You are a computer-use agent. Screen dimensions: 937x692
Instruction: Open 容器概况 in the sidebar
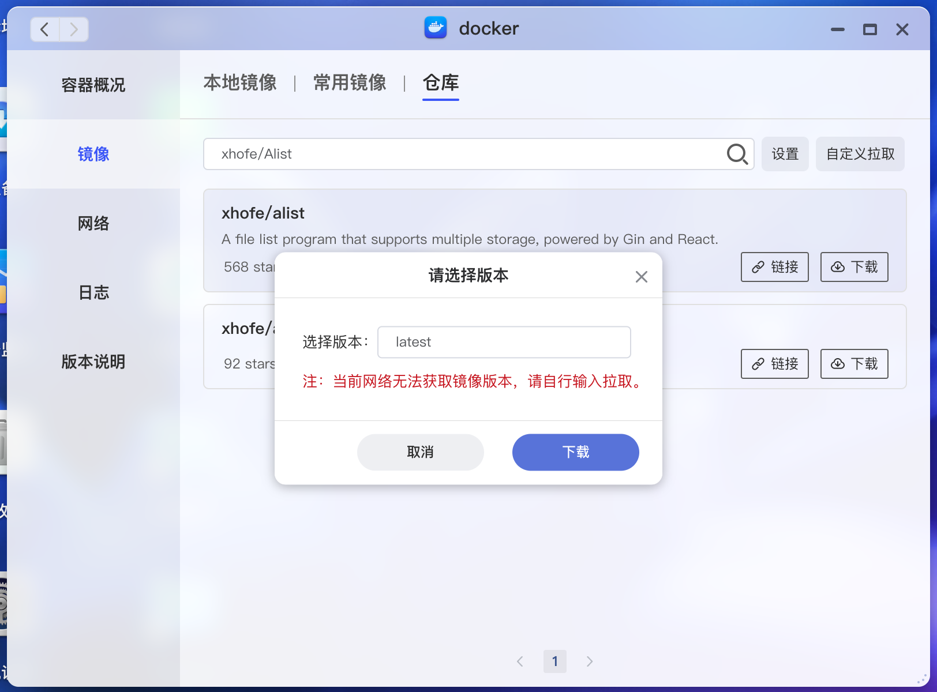tap(93, 85)
